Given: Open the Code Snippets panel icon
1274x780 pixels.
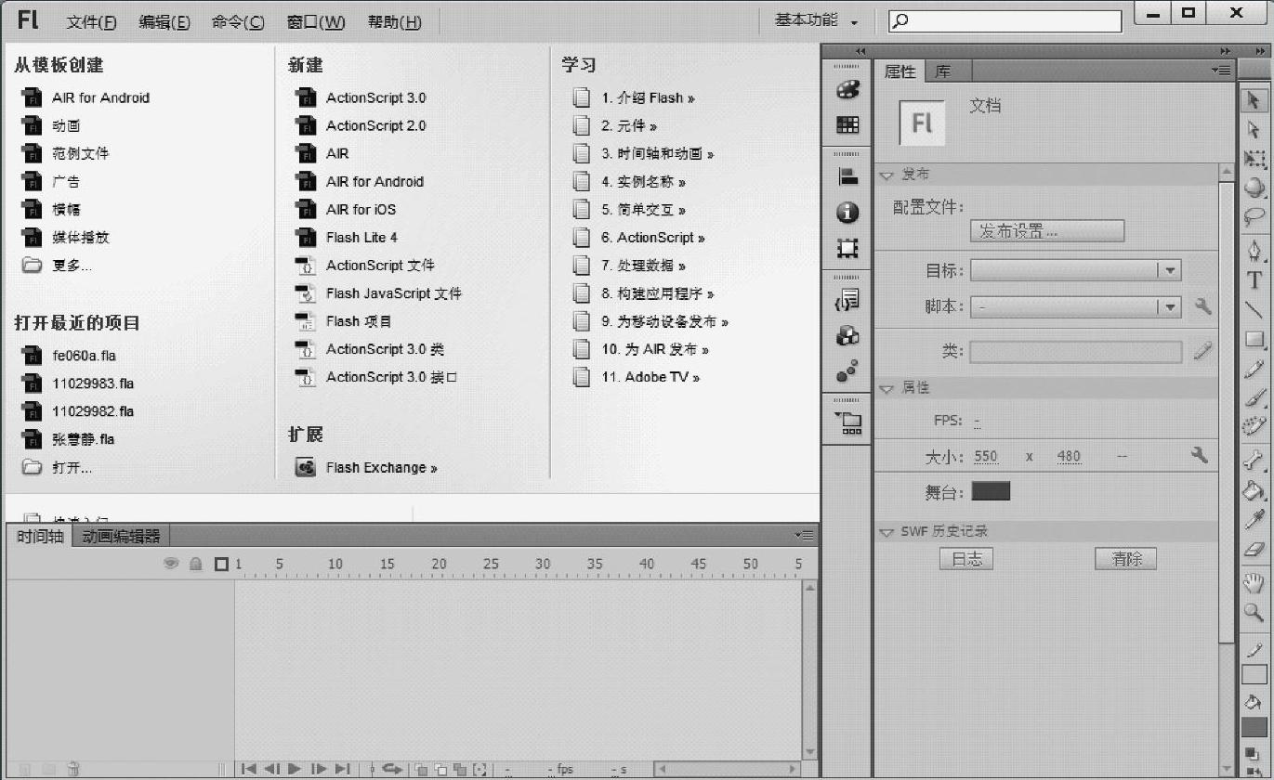Looking at the screenshot, I should pyautogui.click(x=847, y=300).
